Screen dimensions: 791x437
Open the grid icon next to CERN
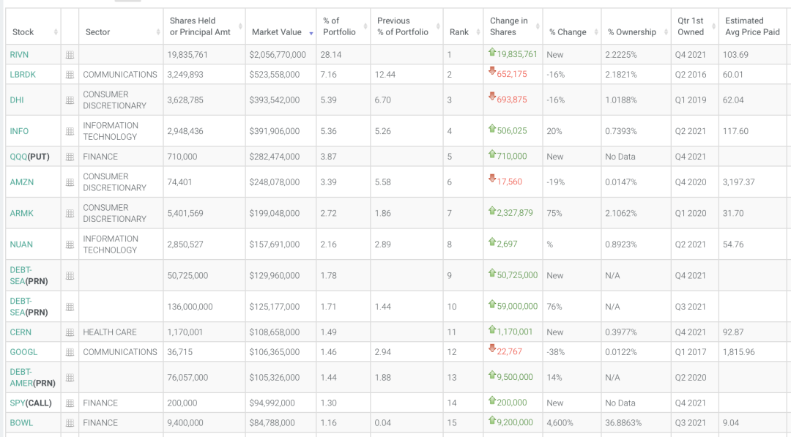[x=70, y=332]
